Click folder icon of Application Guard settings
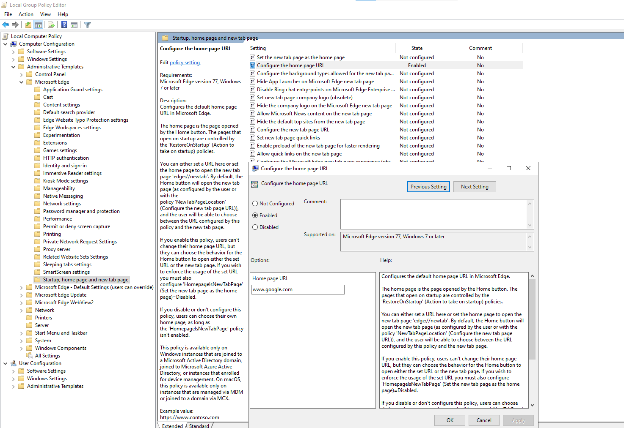 [38, 90]
